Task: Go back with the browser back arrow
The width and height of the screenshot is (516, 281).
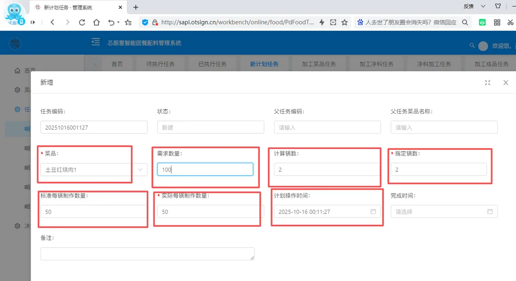Action: tap(53, 22)
